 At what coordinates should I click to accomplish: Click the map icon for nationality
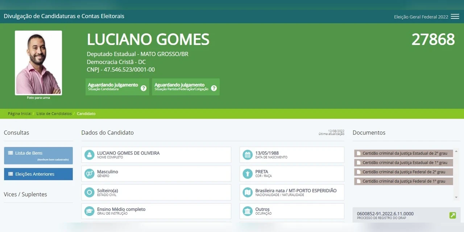(248, 192)
